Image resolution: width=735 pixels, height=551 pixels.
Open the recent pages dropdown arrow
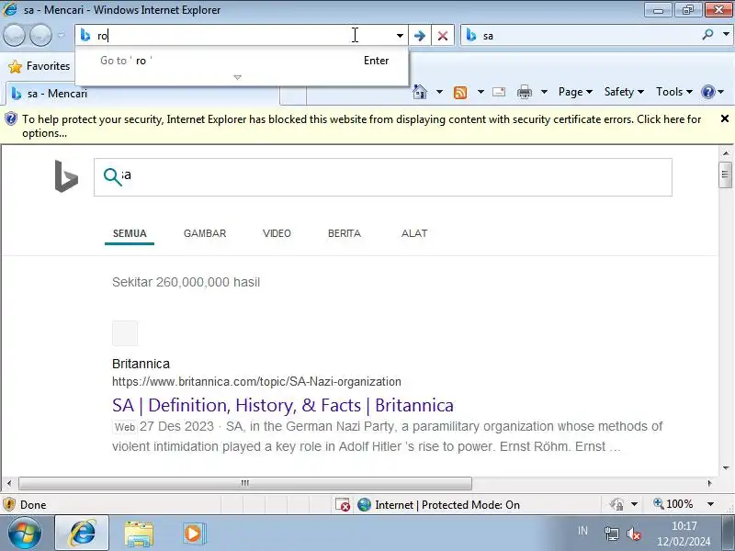coord(61,35)
